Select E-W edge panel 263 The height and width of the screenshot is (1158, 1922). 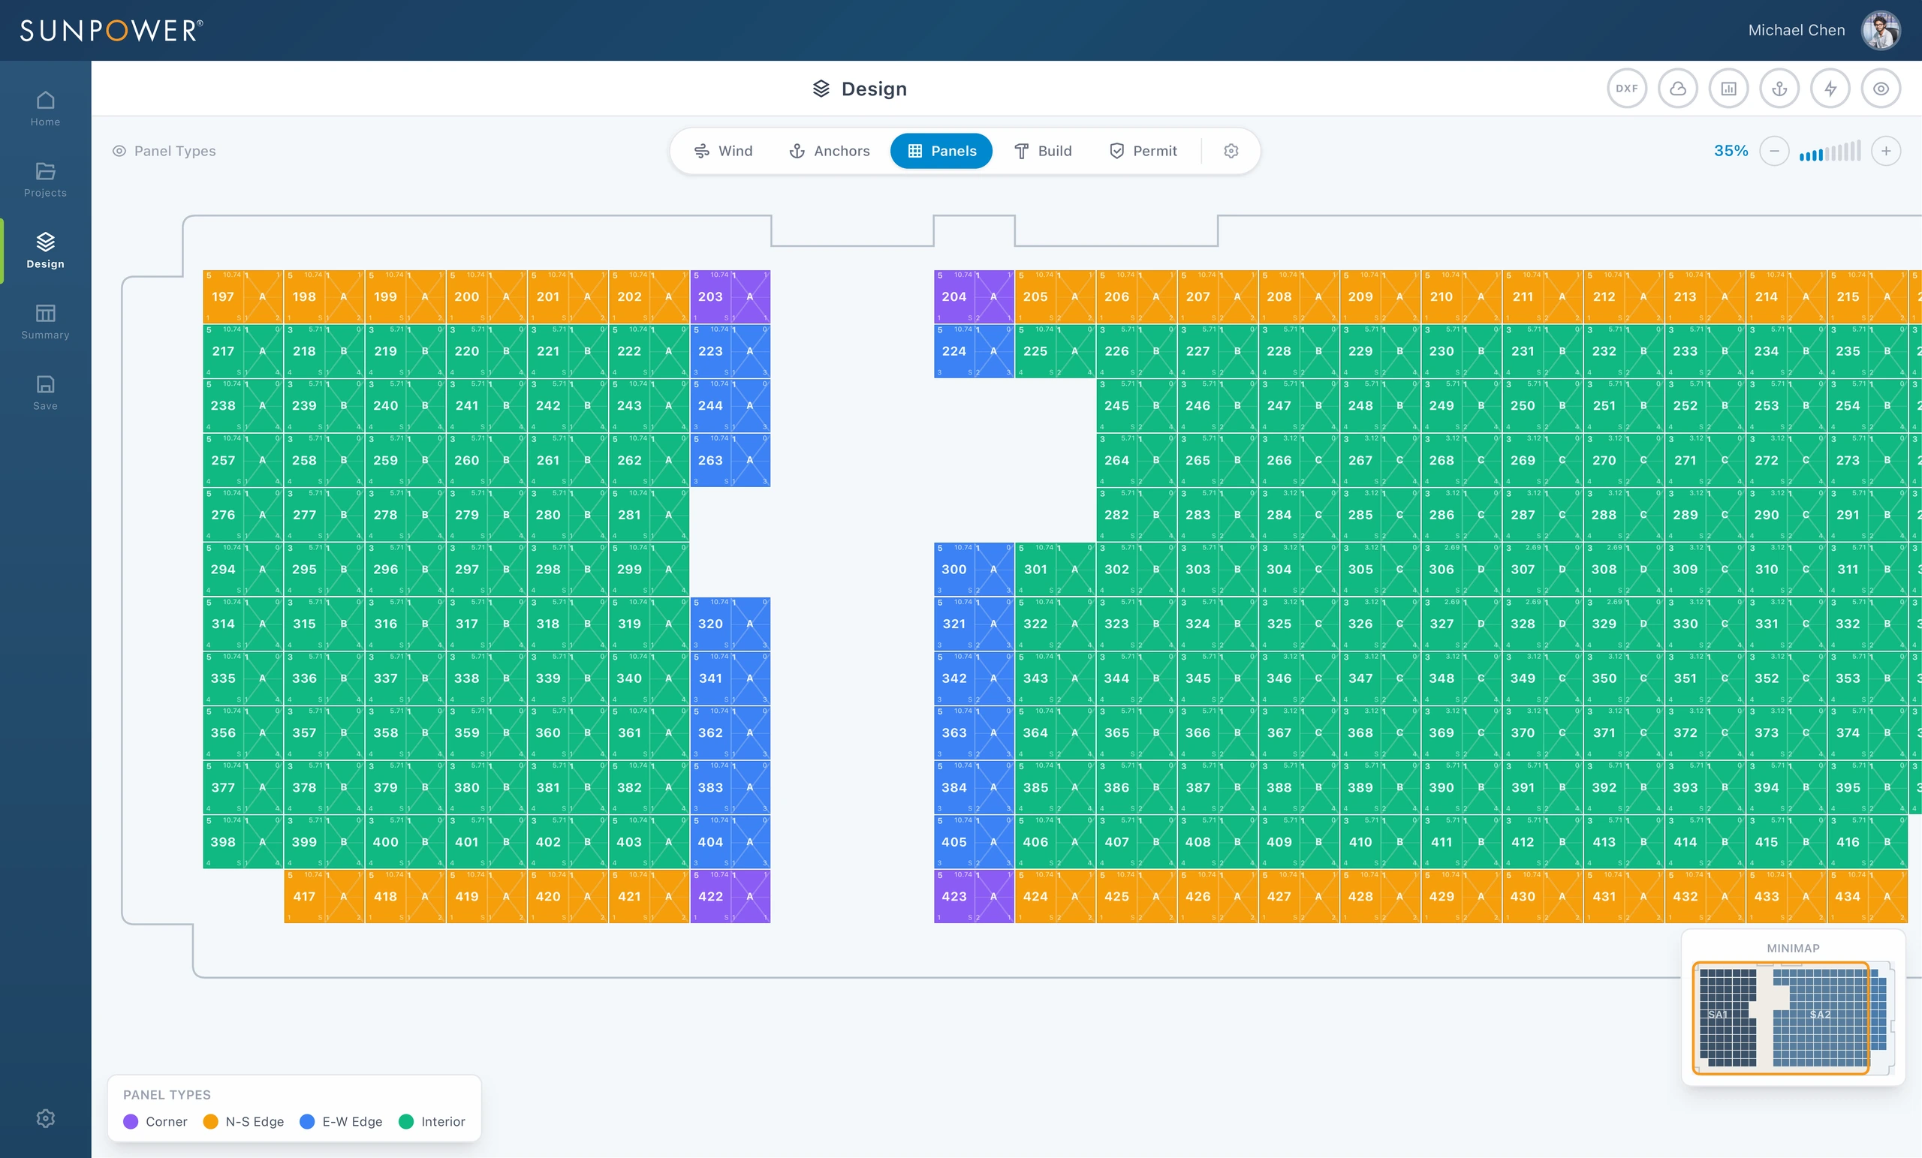coord(730,460)
